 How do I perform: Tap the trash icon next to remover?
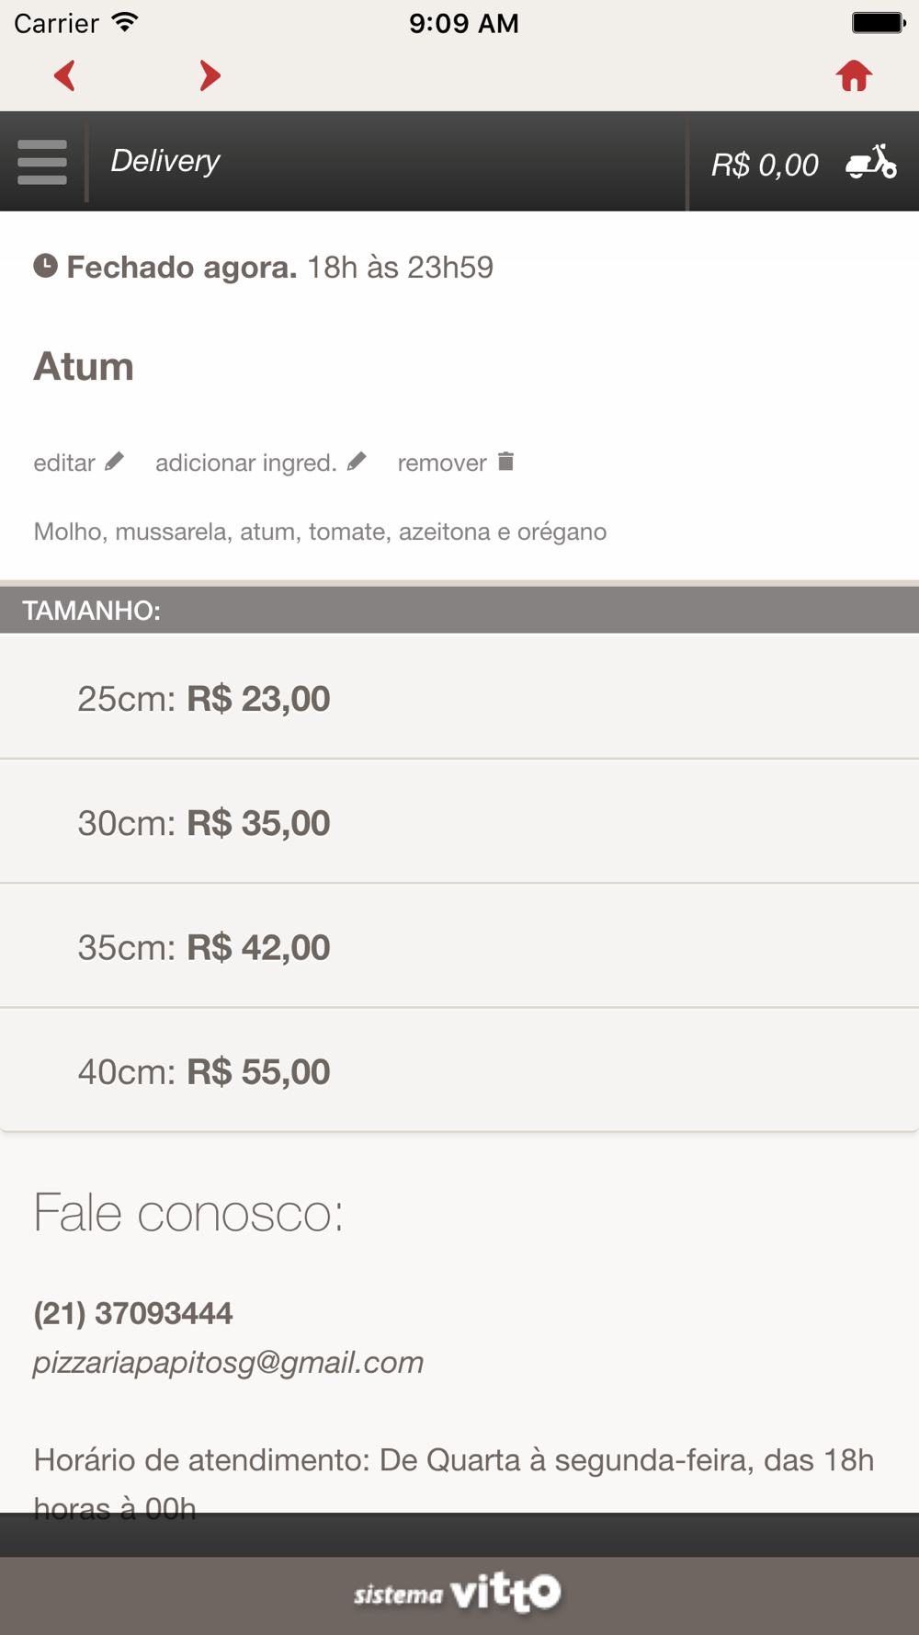[505, 461]
